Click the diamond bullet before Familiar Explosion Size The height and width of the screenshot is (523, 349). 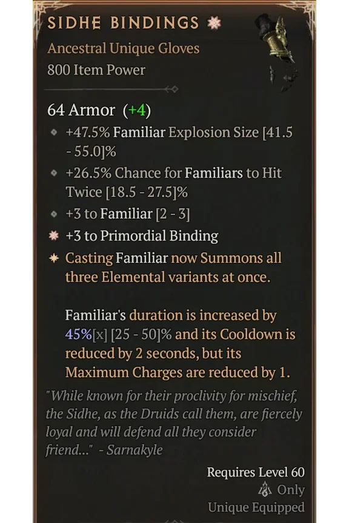(x=53, y=133)
